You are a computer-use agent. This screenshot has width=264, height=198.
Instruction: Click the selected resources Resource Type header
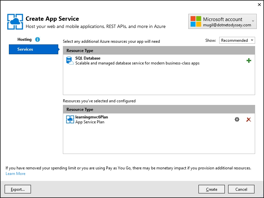(x=159, y=109)
